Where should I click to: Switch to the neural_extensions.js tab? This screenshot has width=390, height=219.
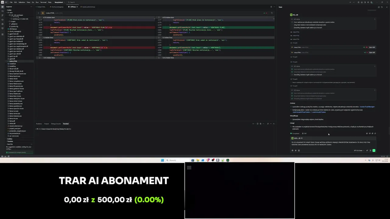coord(88,7)
